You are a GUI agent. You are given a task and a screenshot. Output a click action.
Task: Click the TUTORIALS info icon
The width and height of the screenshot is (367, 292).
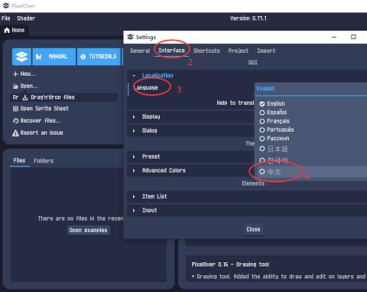coord(83,57)
